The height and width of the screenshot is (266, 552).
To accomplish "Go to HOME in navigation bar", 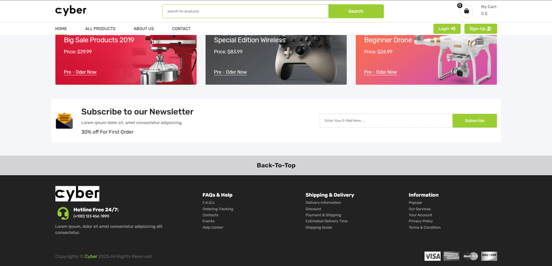I will tap(61, 29).
